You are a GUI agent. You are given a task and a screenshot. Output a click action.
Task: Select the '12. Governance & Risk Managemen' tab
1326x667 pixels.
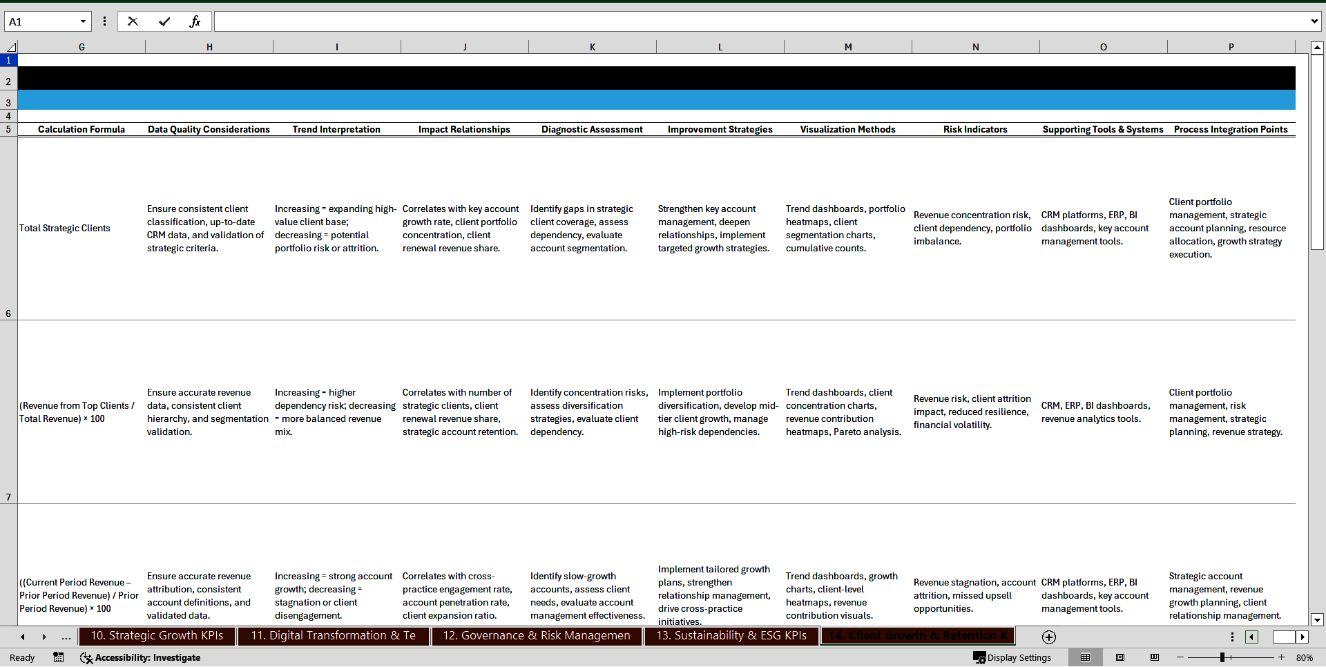[x=537, y=636]
